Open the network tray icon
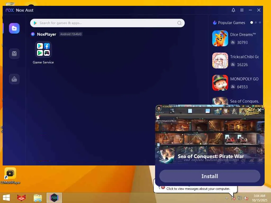The height and width of the screenshot is (203, 271). click(240, 198)
